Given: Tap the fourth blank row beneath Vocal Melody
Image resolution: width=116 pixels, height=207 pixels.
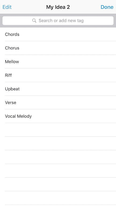Looking at the screenshot, I should (58, 171).
